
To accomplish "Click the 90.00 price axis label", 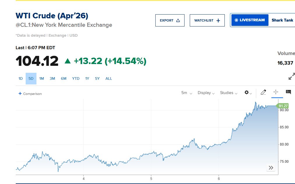I will [284, 110].
